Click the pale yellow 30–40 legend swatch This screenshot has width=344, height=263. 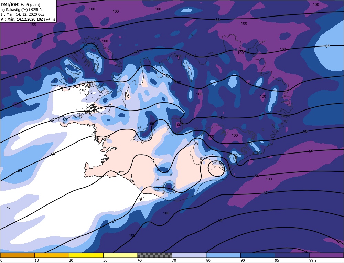[x=120, y=255]
